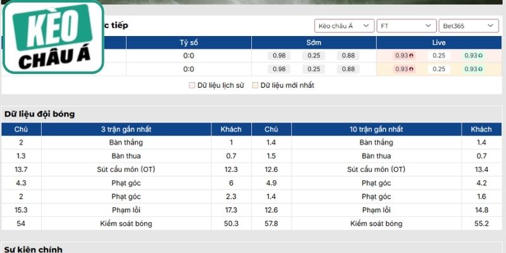
Task: Click Sút cầu môn (OT) in 10 trận table
Action: (x=376, y=170)
